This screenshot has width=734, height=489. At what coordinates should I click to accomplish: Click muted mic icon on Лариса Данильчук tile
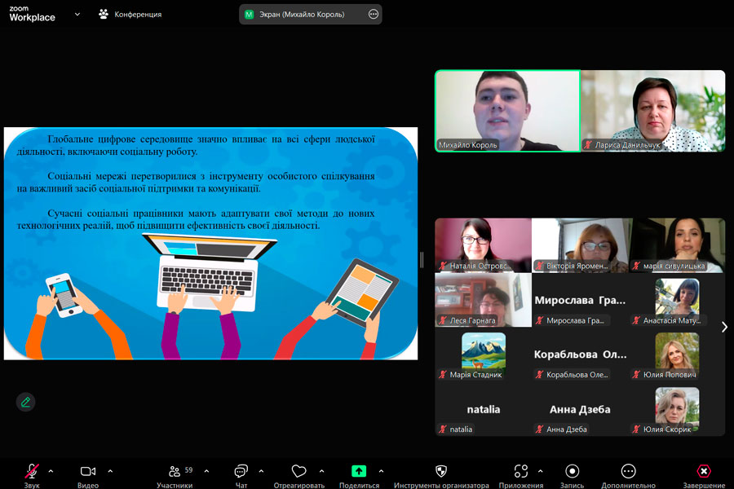[x=588, y=145]
